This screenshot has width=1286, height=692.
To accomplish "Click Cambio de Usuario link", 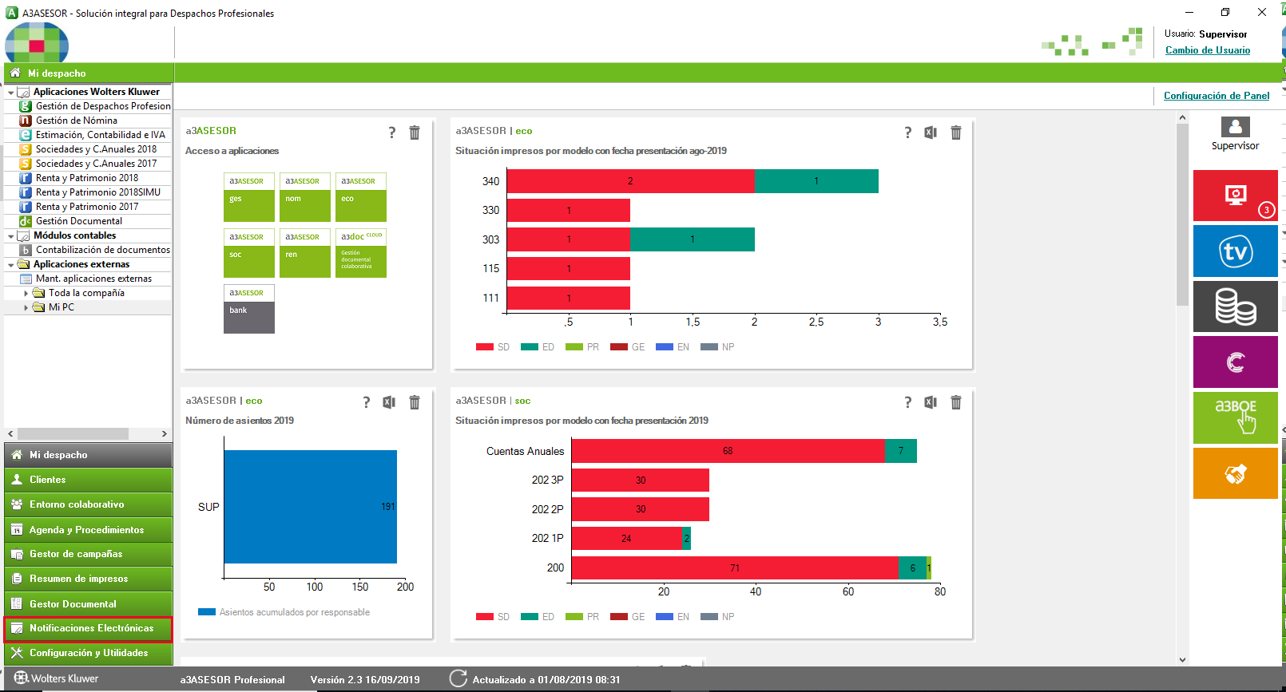I will click(1208, 50).
